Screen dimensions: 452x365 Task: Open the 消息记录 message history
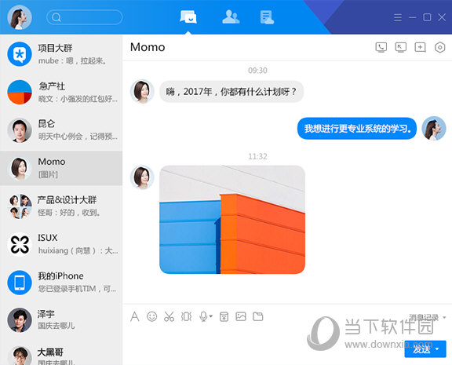[x=424, y=317]
